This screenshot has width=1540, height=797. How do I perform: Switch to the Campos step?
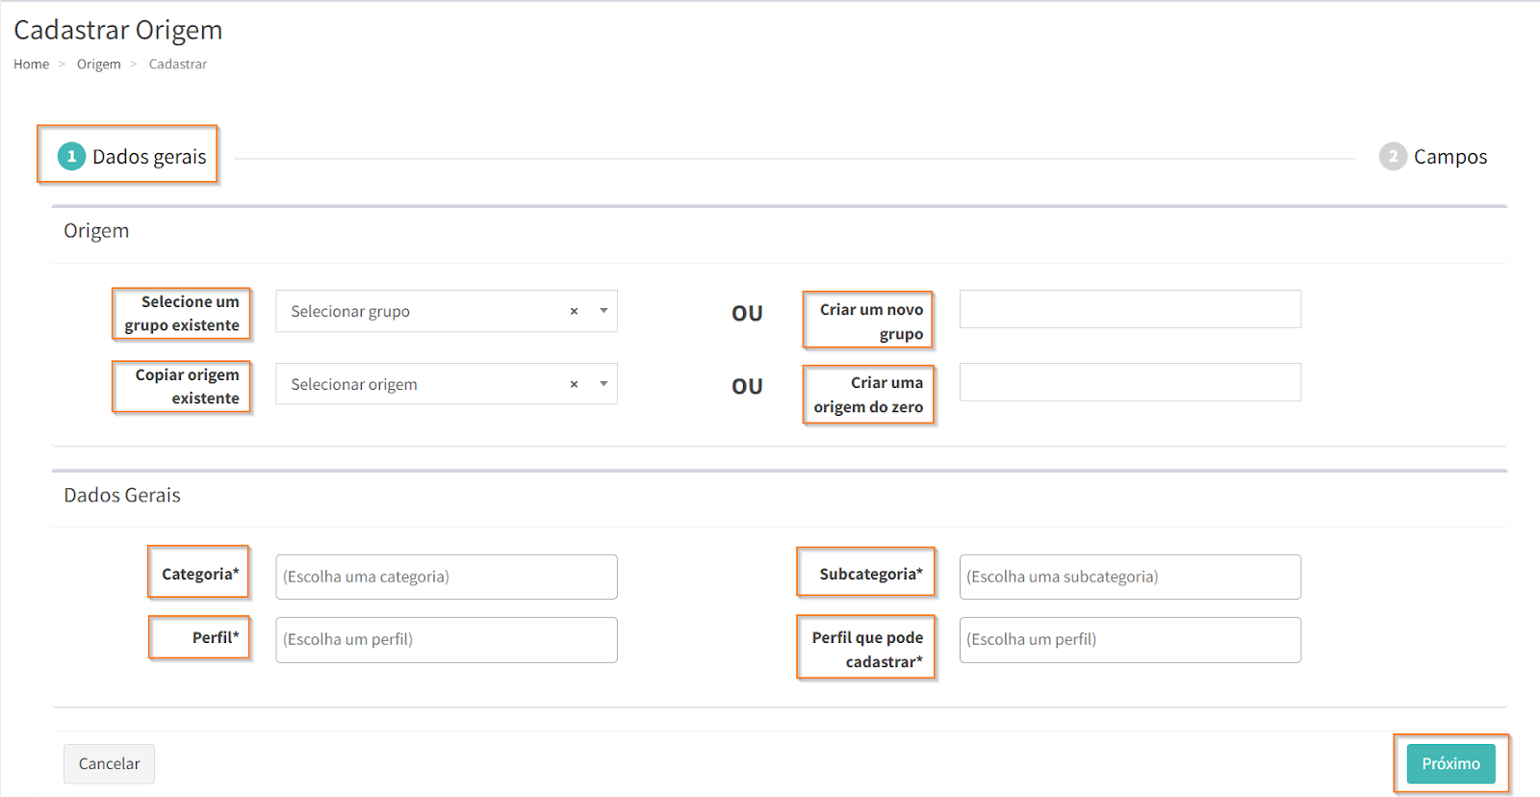point(1450,157)
